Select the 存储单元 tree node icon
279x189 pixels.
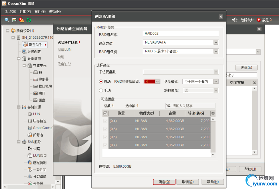[x=30, y=66]
